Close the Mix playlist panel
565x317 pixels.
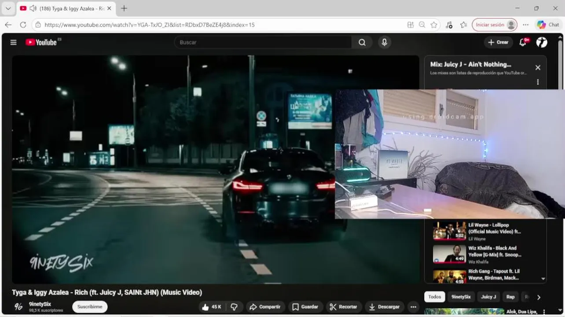(538, 67)
